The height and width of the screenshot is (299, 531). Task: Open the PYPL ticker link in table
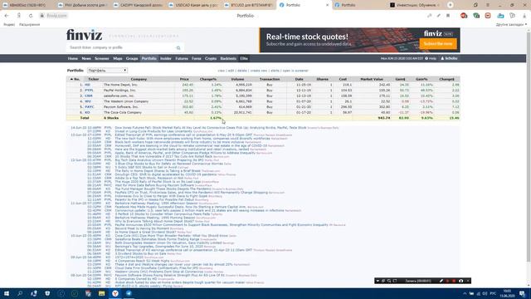coord(89,91)
